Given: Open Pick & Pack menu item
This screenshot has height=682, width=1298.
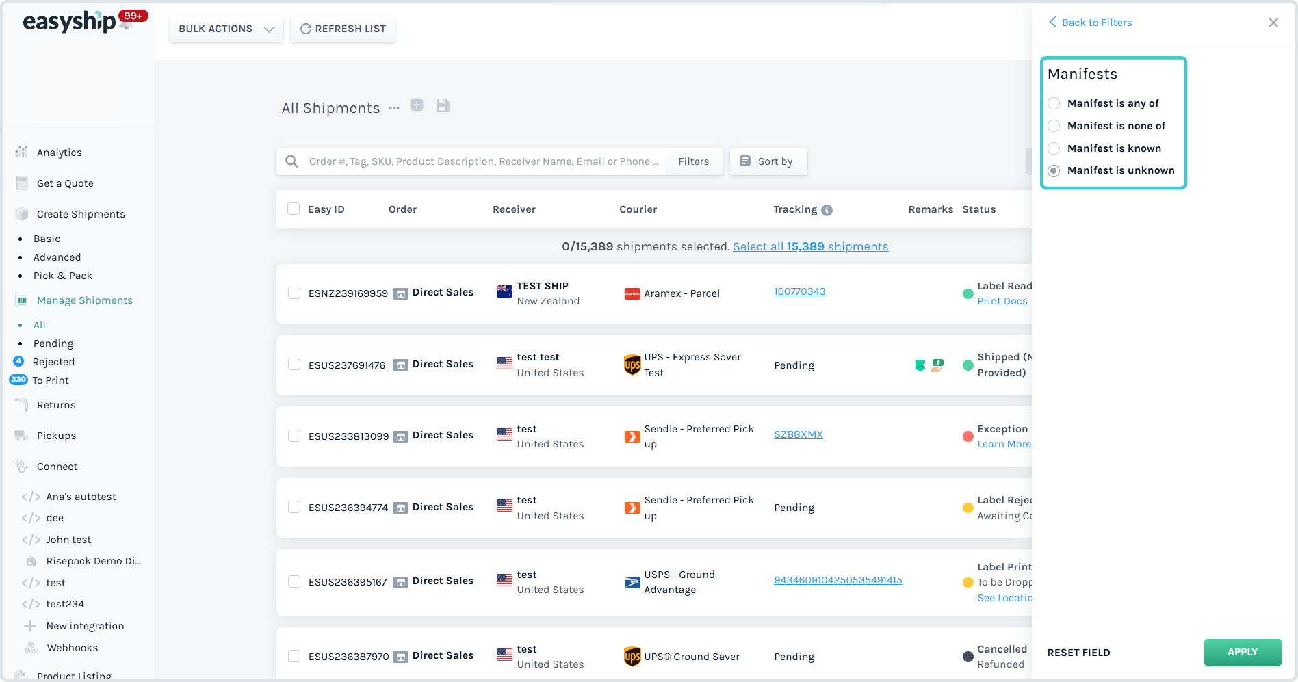Looking at the screenshot, I should pyautogui.click(x=63, y=276).
